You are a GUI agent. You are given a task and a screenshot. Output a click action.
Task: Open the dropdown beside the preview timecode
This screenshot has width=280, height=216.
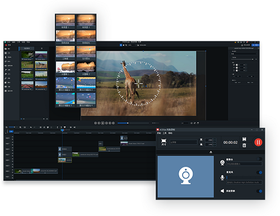coord(185,123)
